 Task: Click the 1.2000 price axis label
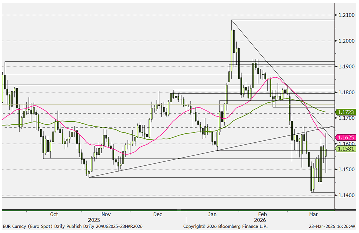[x=347, y=41]
